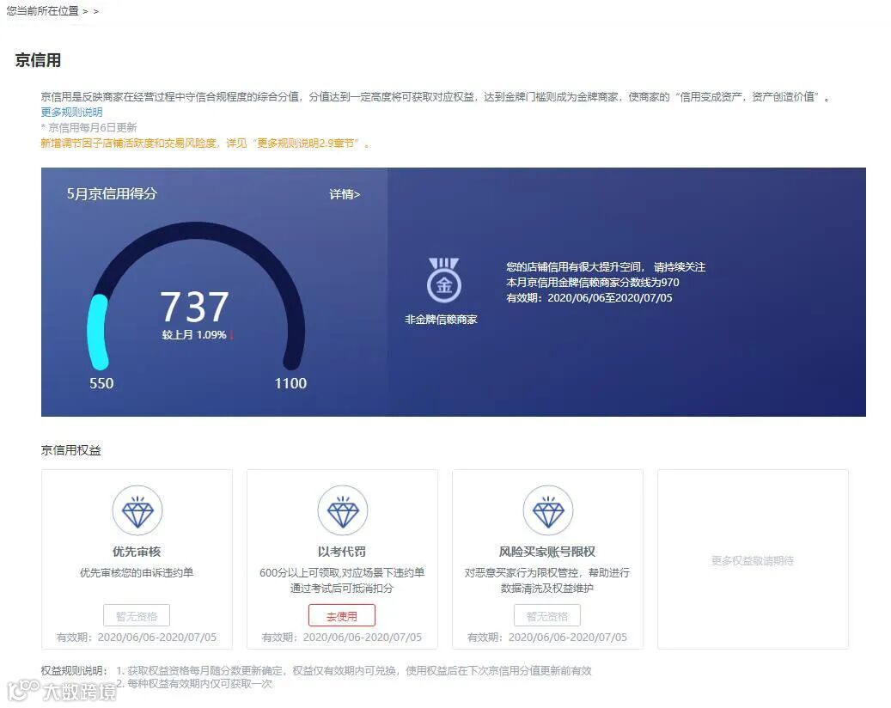The height and width of the screenshot is (708, 891).
Task: Click 有效期 text under 以考代罚 card
Action: pyautogui.click(x=341, y=637)
